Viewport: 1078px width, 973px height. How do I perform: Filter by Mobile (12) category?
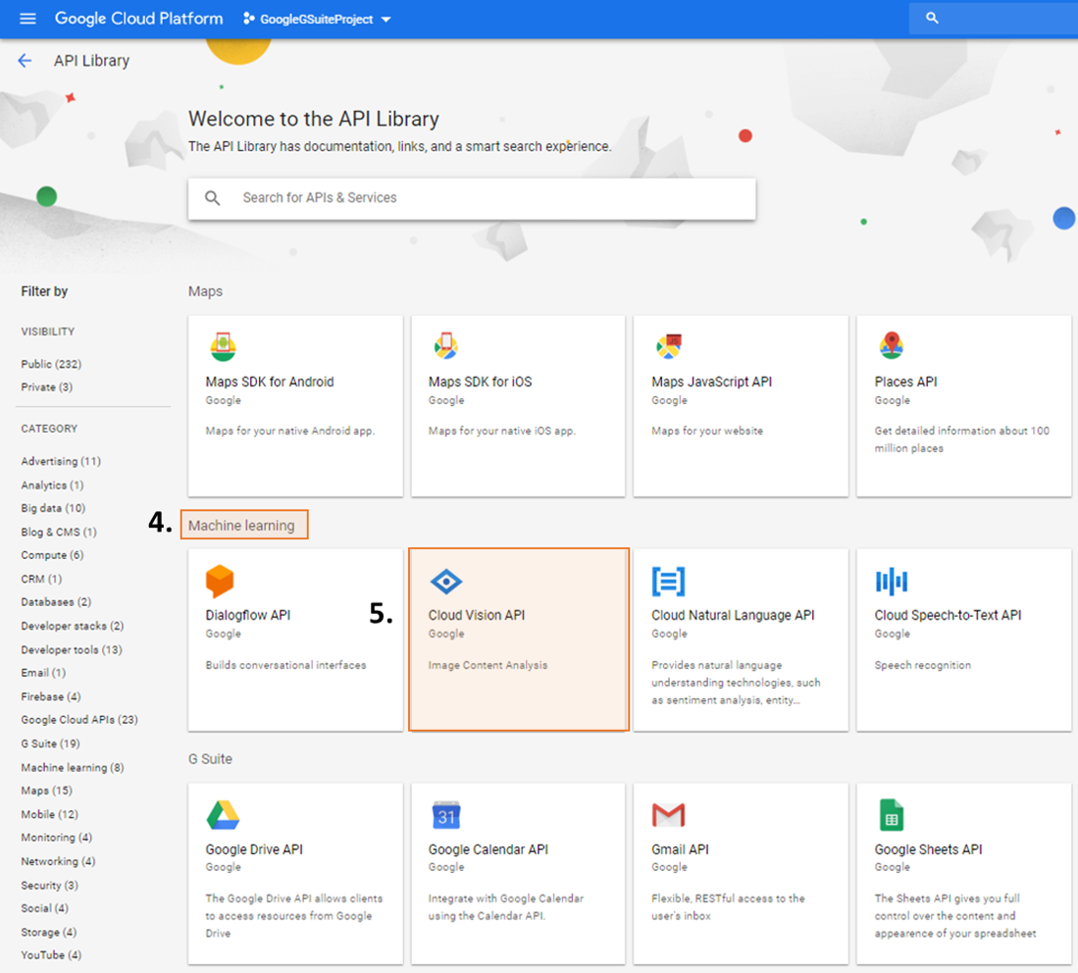pos(49,814)
